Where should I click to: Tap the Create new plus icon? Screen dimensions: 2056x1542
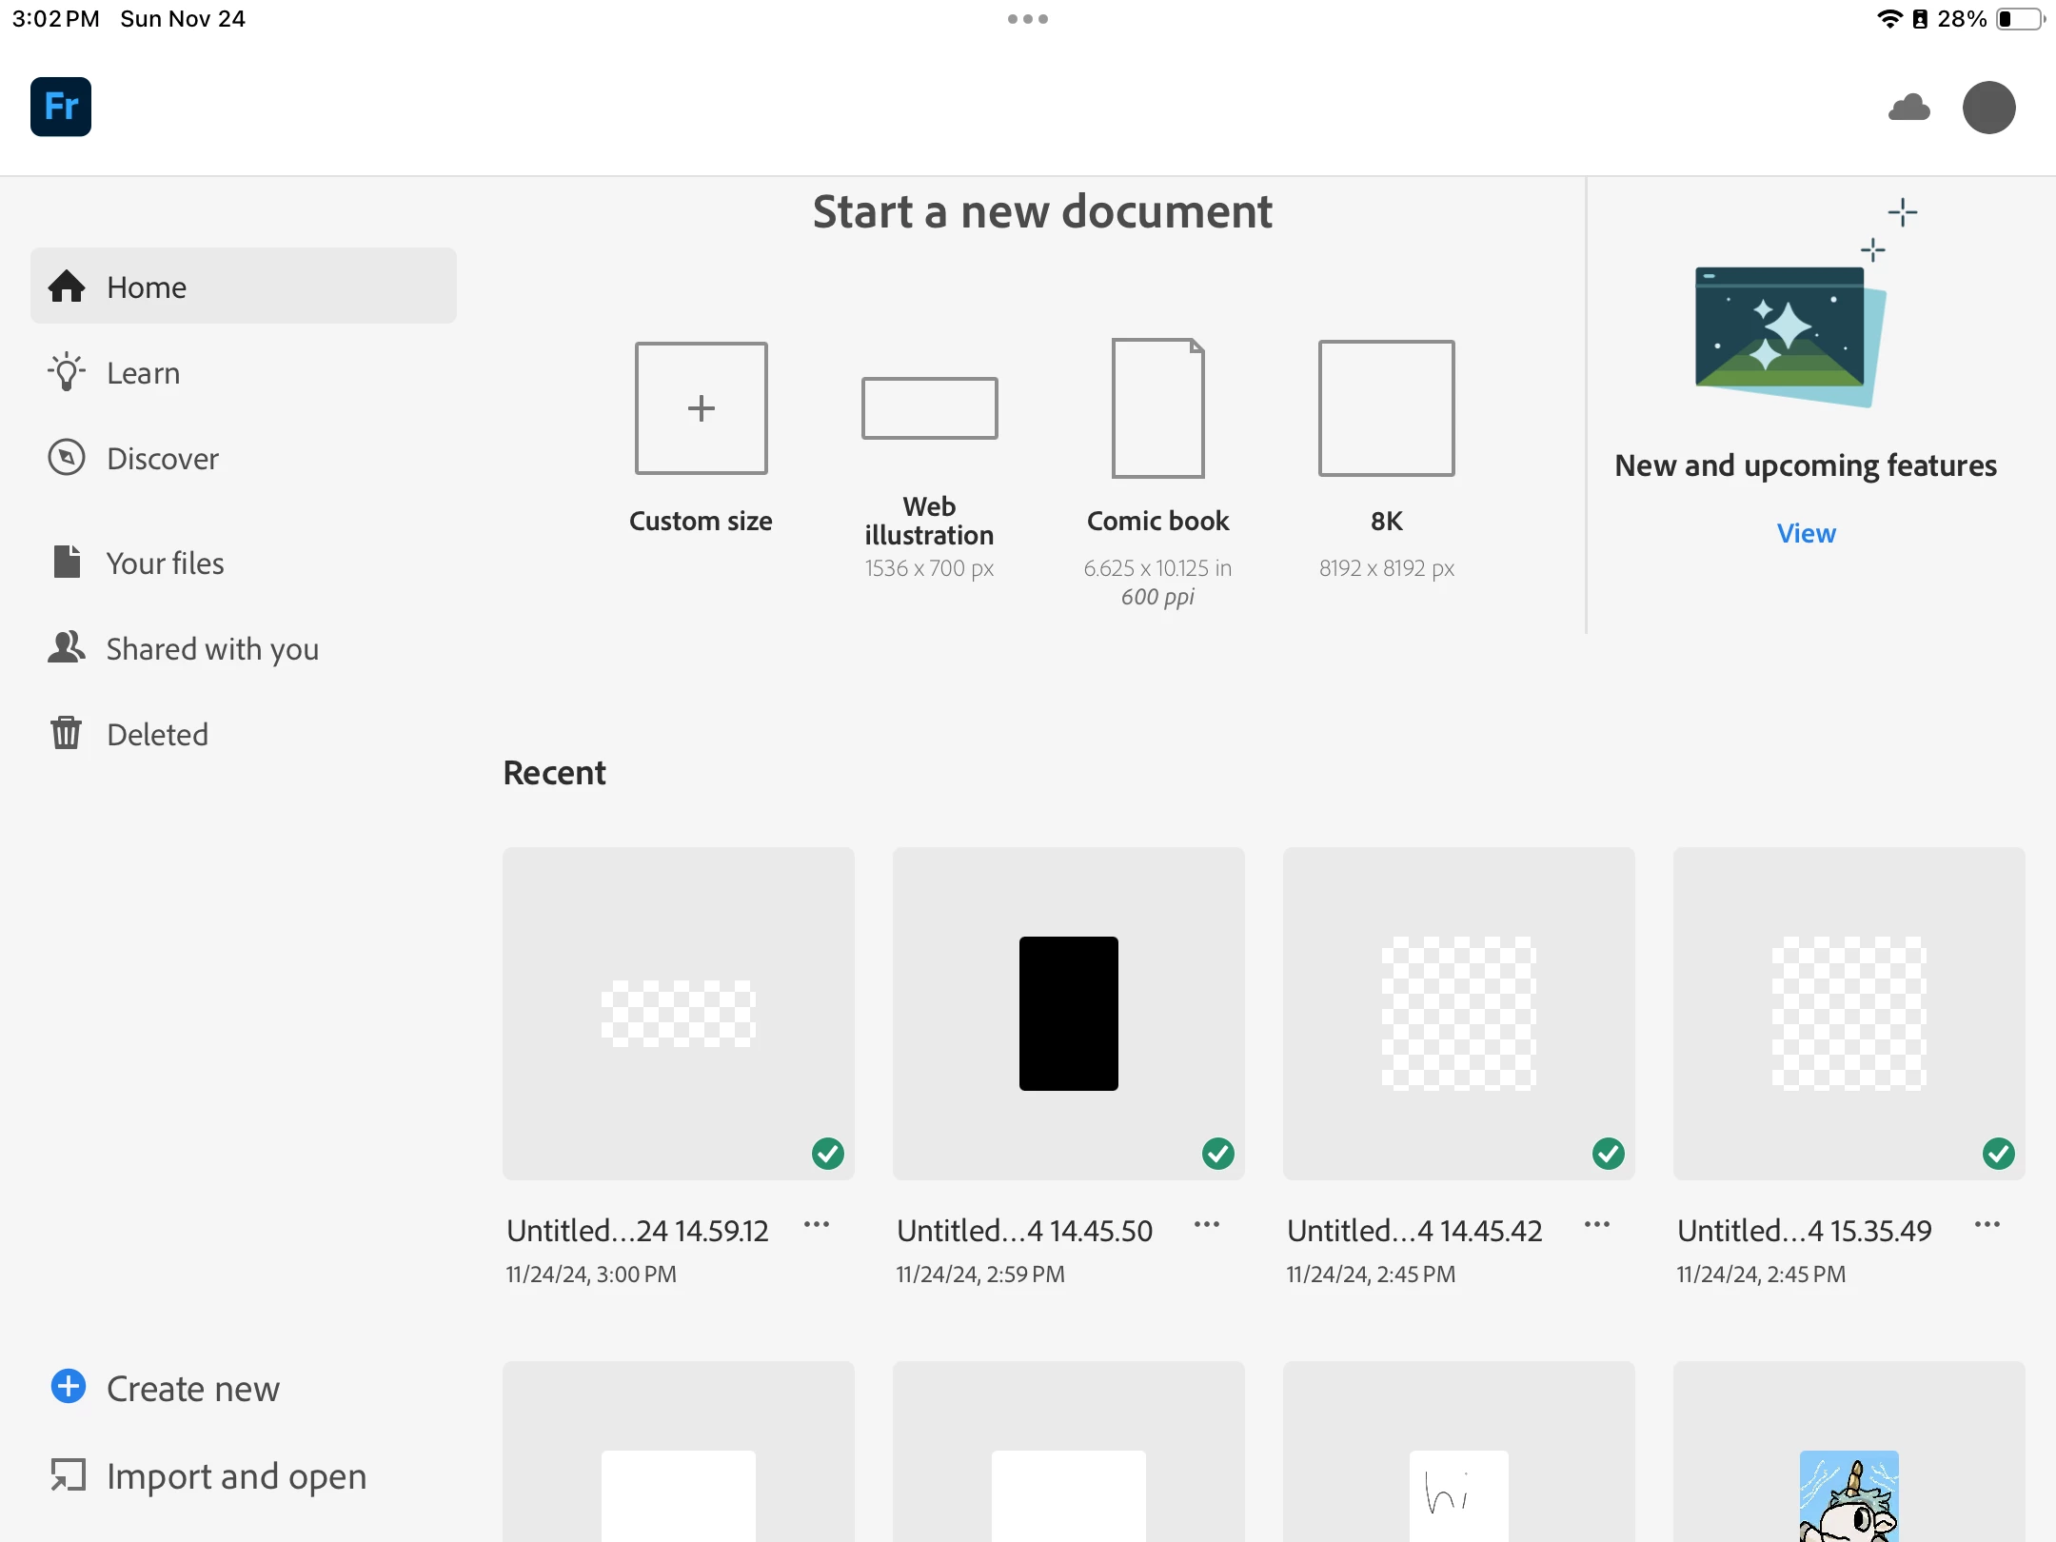tap(69, 1387)
